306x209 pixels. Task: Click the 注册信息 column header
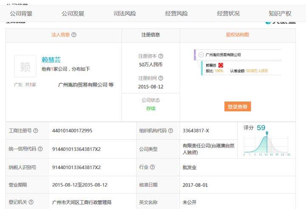pos(150,35)
